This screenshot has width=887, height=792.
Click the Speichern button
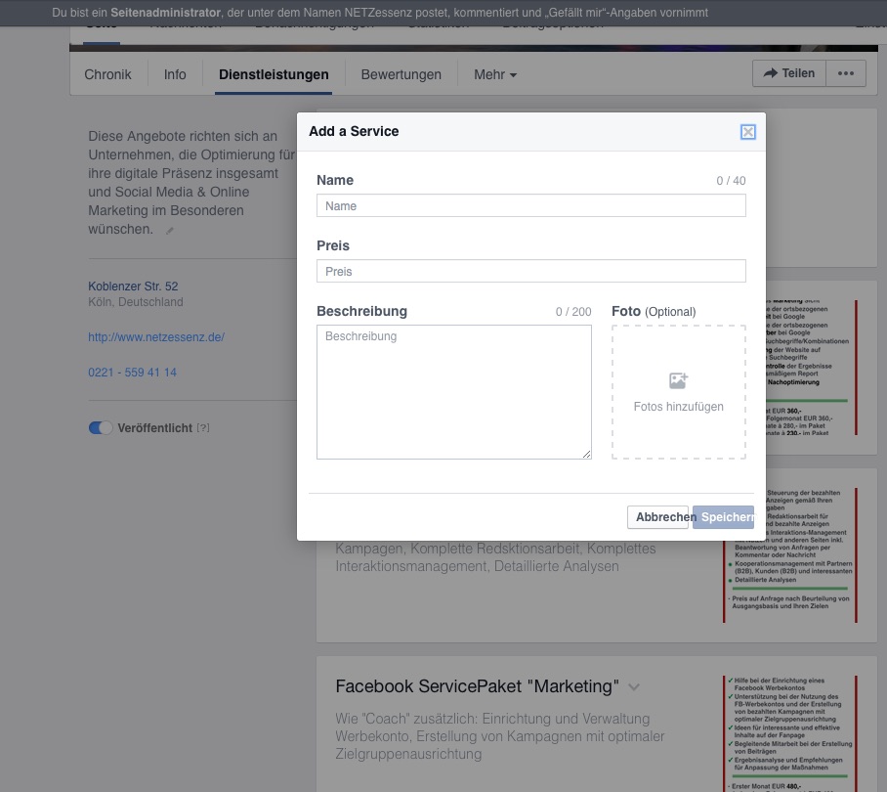pos(724,517)
